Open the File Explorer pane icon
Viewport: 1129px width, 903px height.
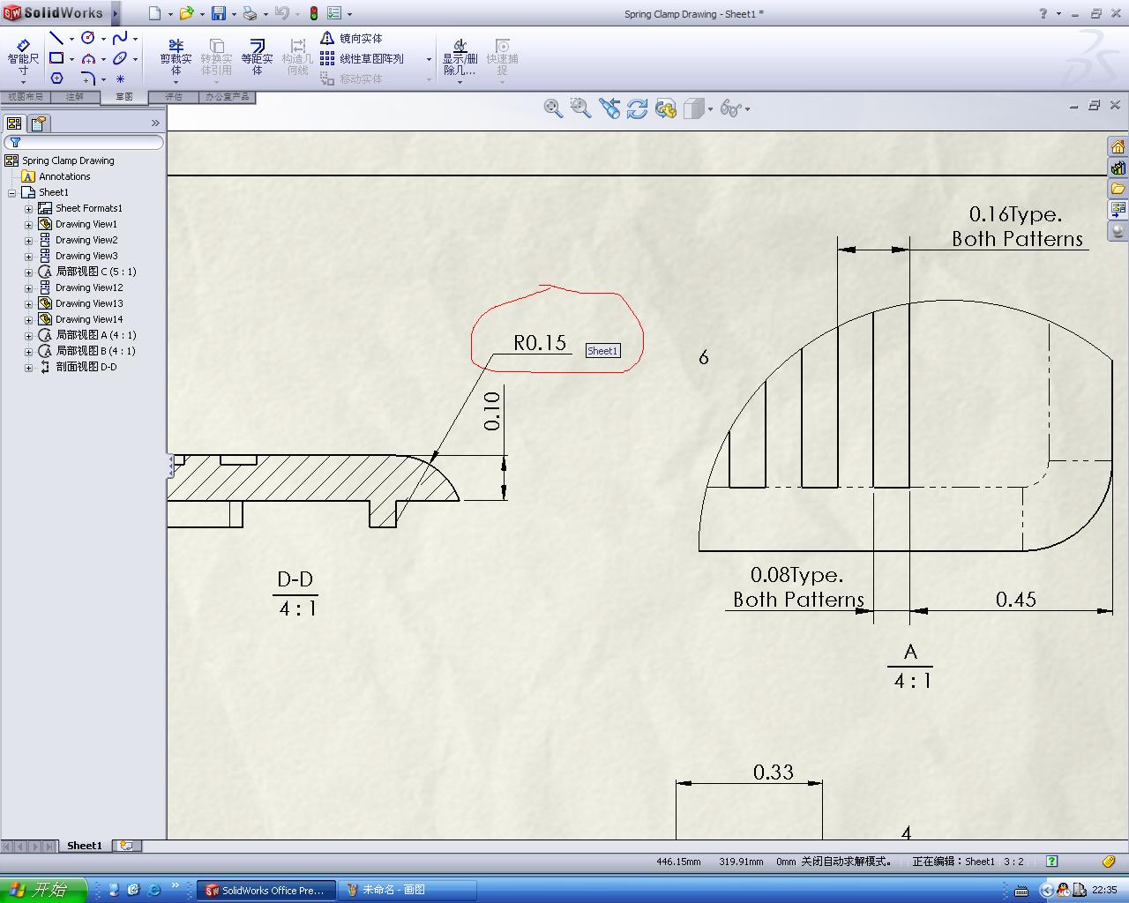(1118, 189)
